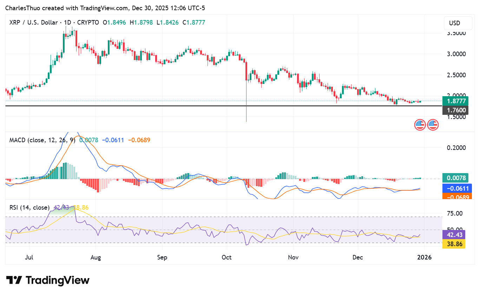Open the CRYPTO exchange selector
This screenshot has height=296, width=480.
point(88,22)
